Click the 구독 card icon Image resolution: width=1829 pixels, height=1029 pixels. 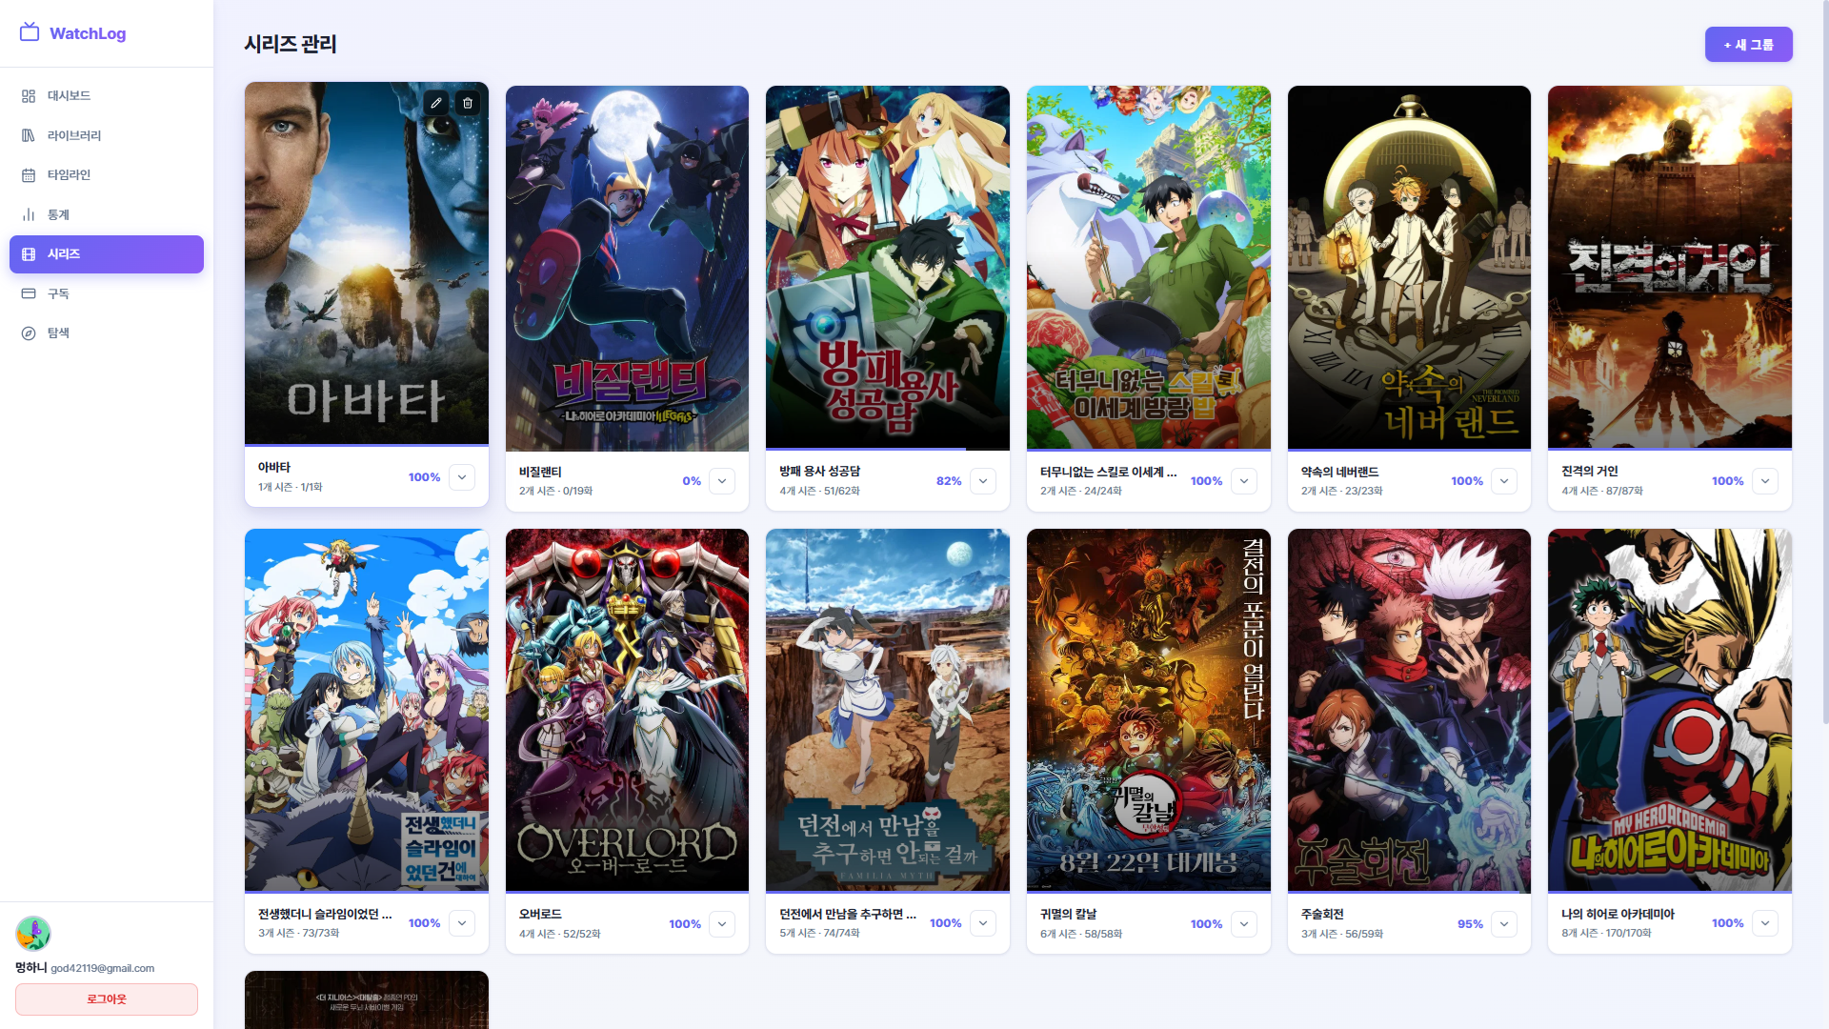pyautogui.click(x=29, y=293)
